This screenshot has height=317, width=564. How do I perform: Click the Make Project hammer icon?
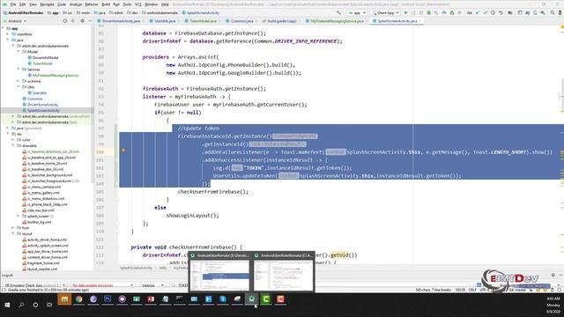pyautogui.click(x=338, y=12)
